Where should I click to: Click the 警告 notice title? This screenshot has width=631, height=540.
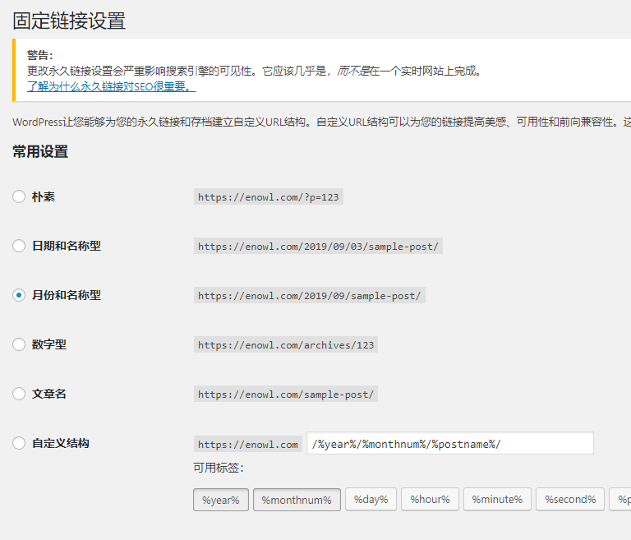(39, 55)
